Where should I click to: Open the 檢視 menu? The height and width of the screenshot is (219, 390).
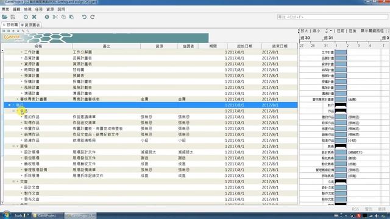pos(27,9)
